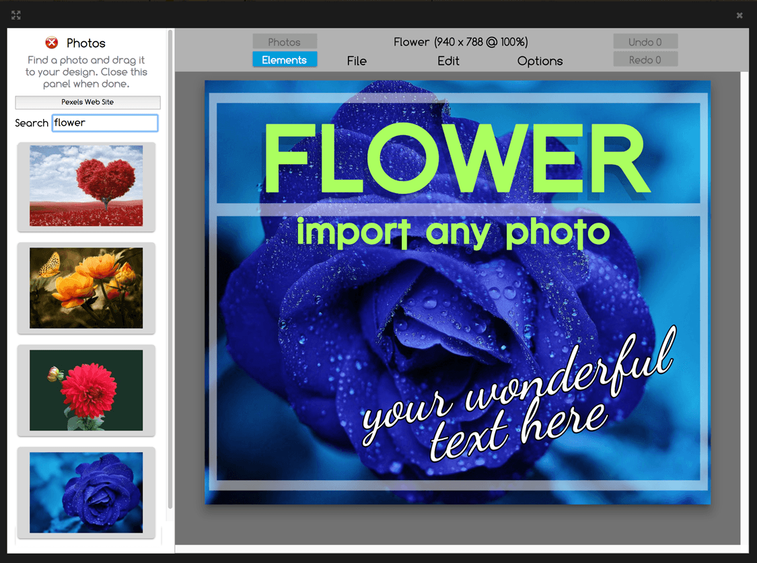
Task: Click the Undo 0 button
Action: 645,42
